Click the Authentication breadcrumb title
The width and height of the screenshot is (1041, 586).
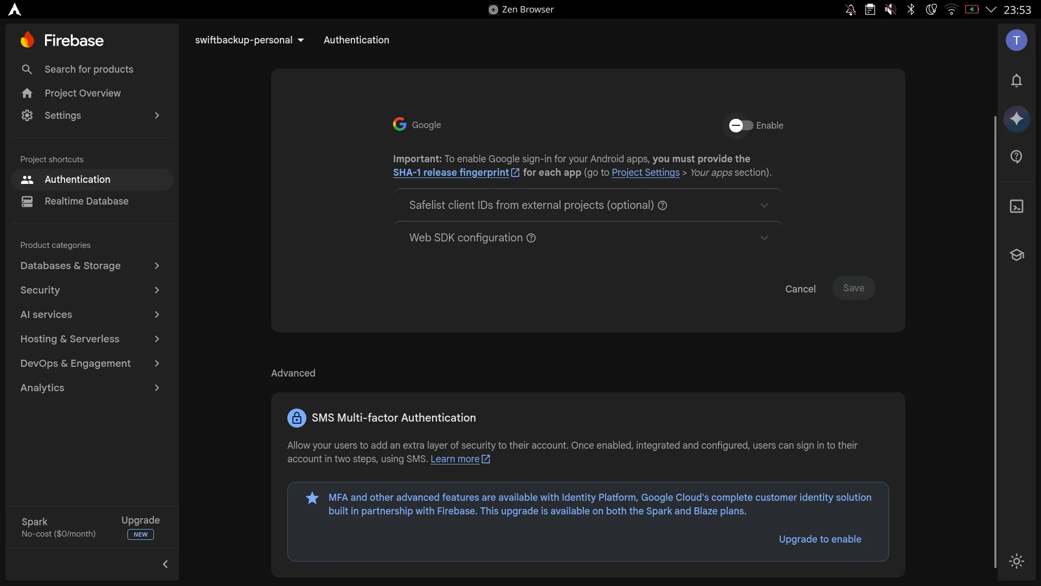[x=356, y=40]
